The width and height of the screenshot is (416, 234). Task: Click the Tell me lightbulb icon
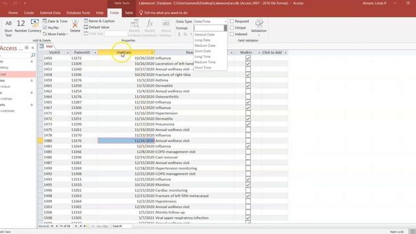141,12
